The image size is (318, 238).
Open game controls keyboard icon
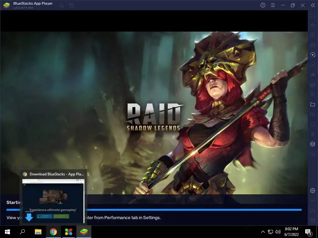pyautogui.click(x=313, y=45)
